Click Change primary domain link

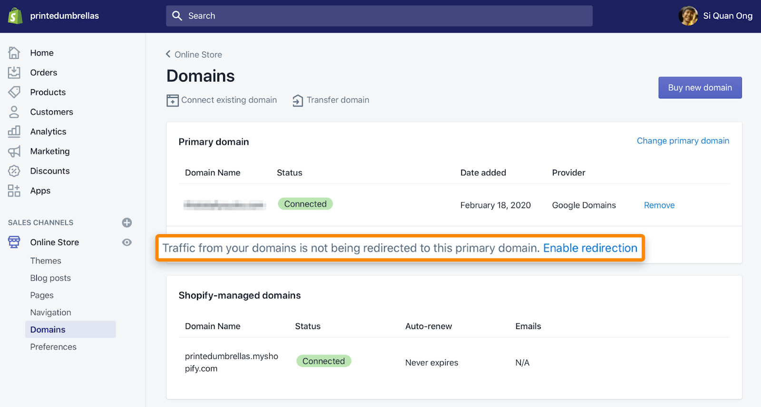(x=683, y=141)
